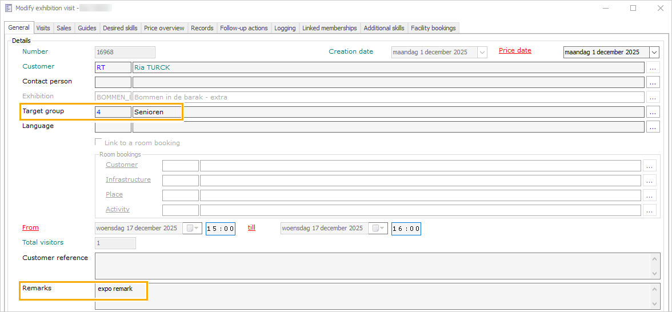Image resolution: width=672 pixels, height=312 pixels.
Task: Click the Language lookup ellipsis button
Action: click(x=653, y=127)
